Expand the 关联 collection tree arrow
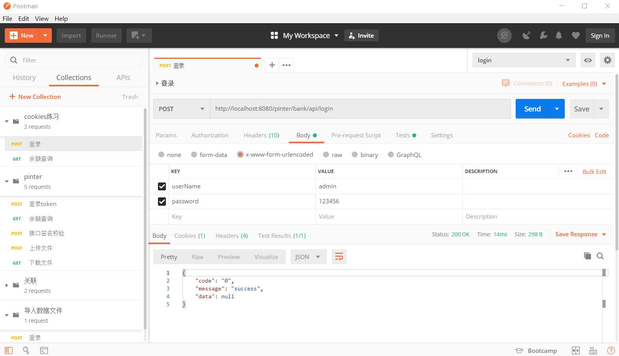 7,285
